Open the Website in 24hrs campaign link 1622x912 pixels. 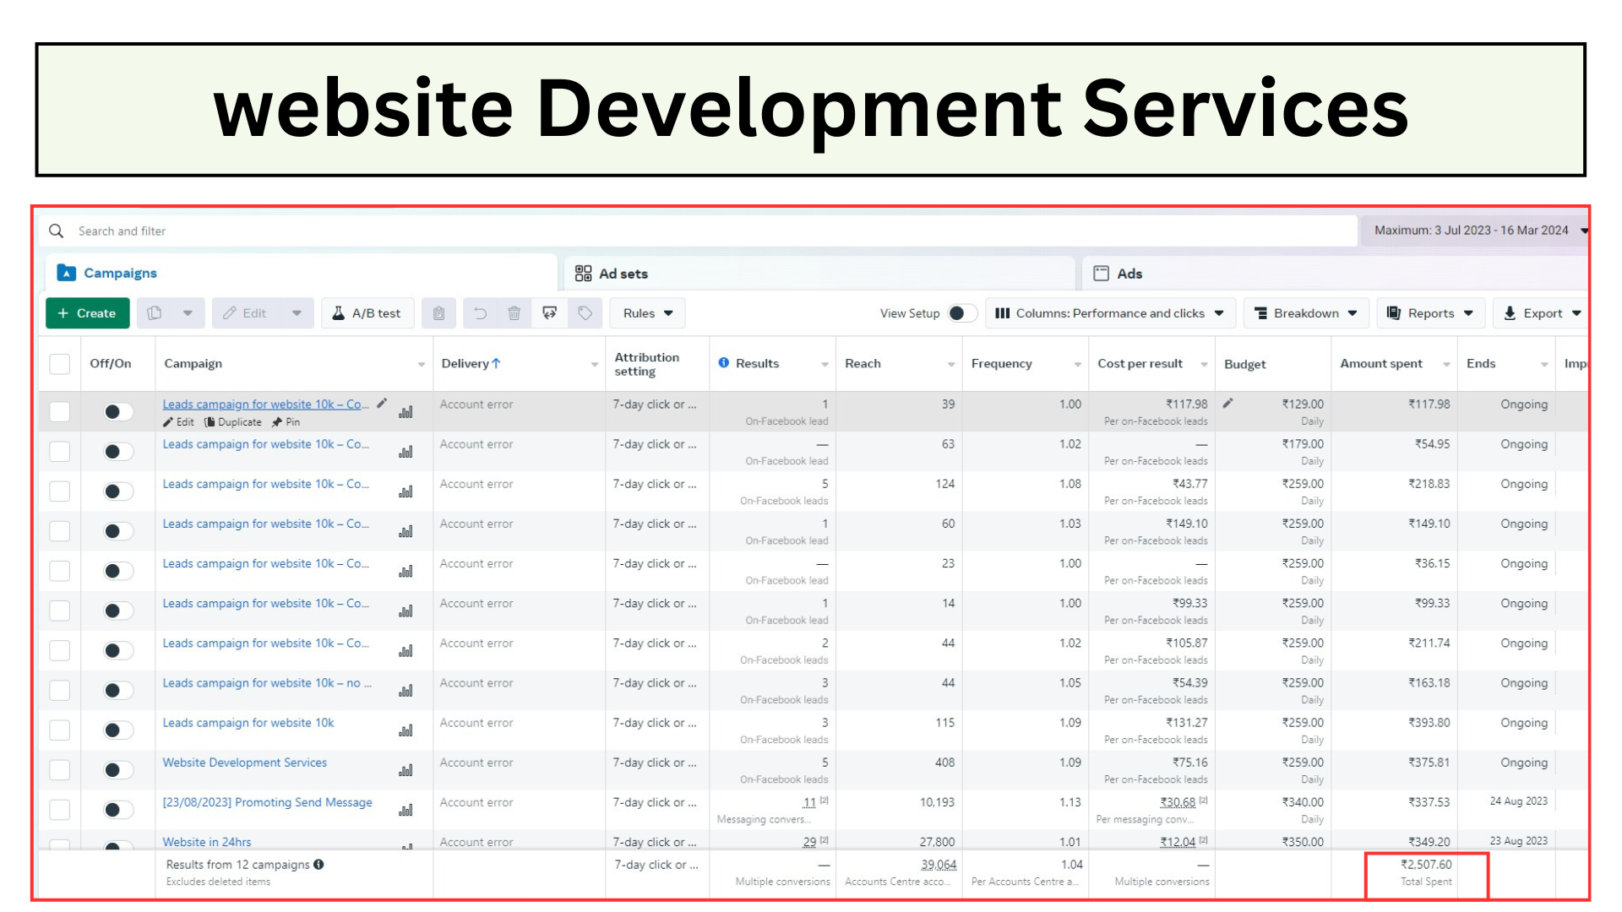click(207, 842)
